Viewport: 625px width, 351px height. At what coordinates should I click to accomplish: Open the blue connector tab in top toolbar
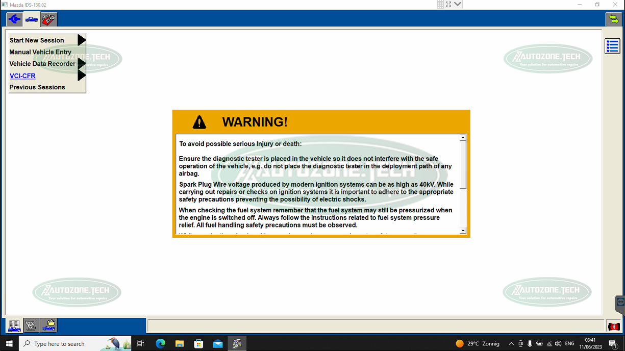click(x=14, y=19)
